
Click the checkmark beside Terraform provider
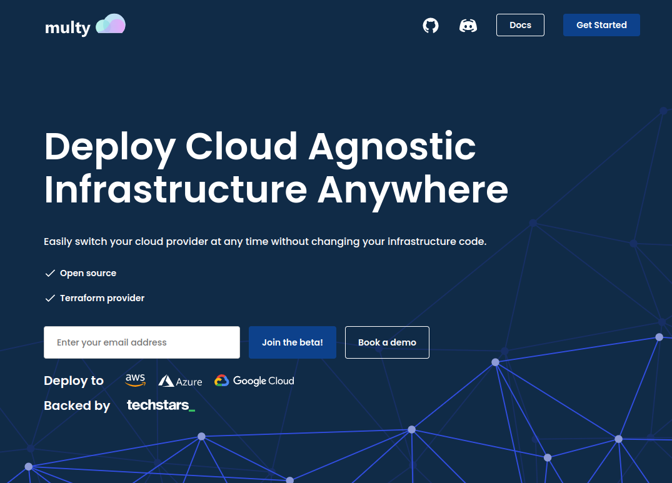50,298
